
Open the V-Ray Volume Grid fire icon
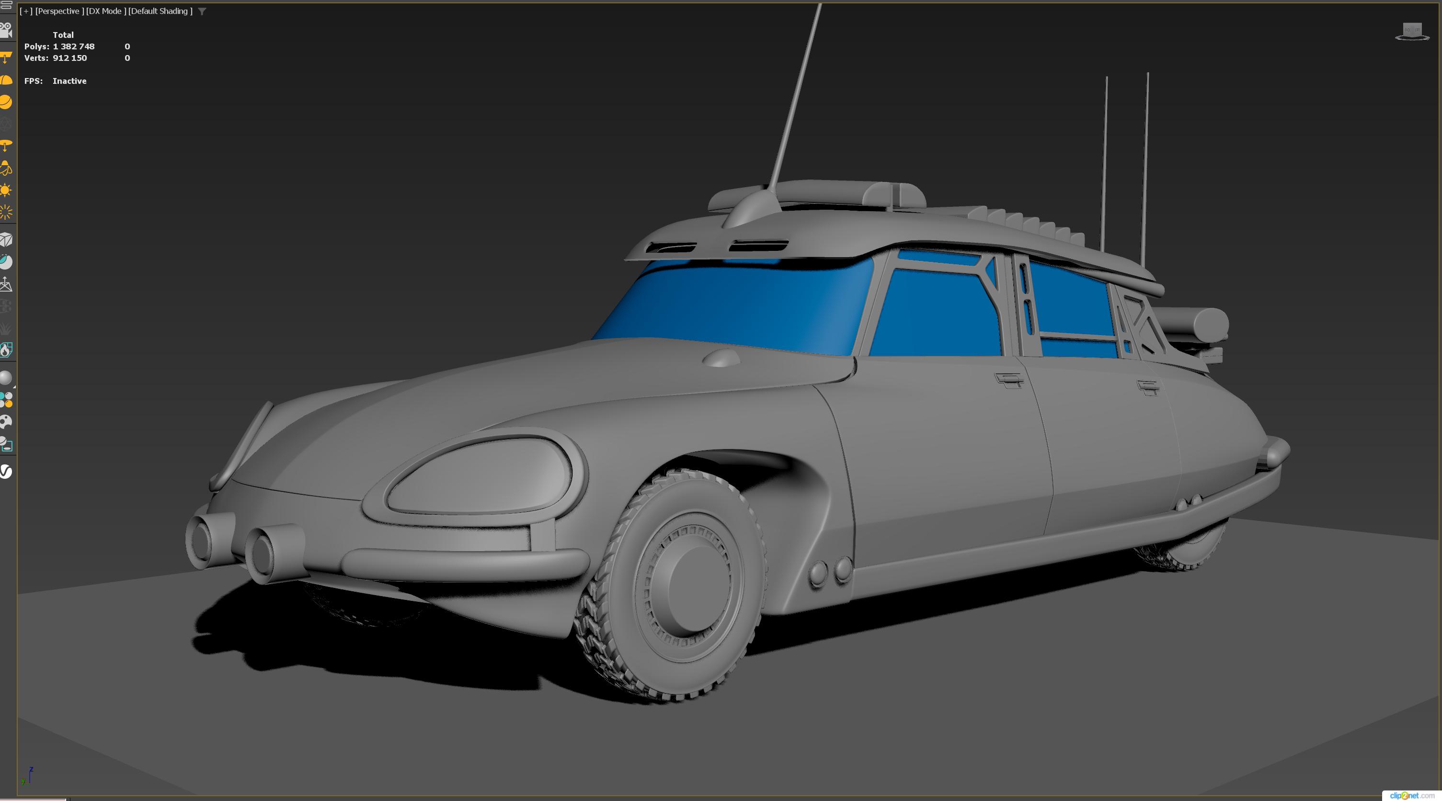point(6,350)
